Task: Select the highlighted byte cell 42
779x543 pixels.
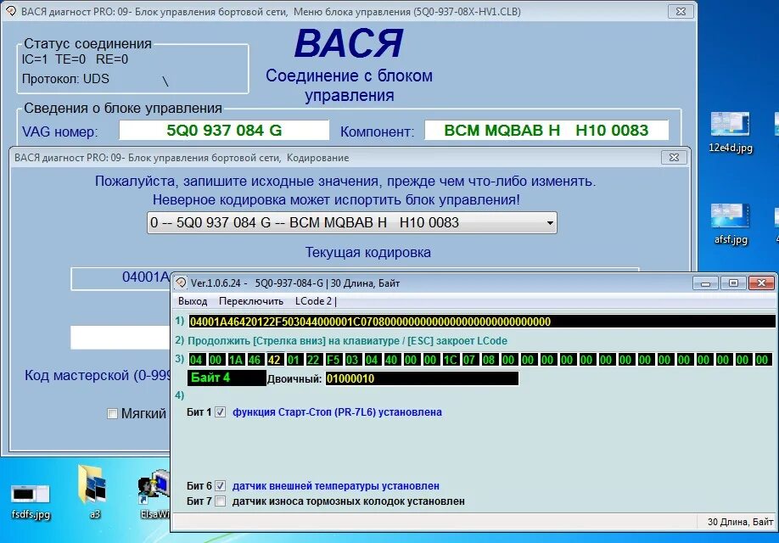Action: 275,359
